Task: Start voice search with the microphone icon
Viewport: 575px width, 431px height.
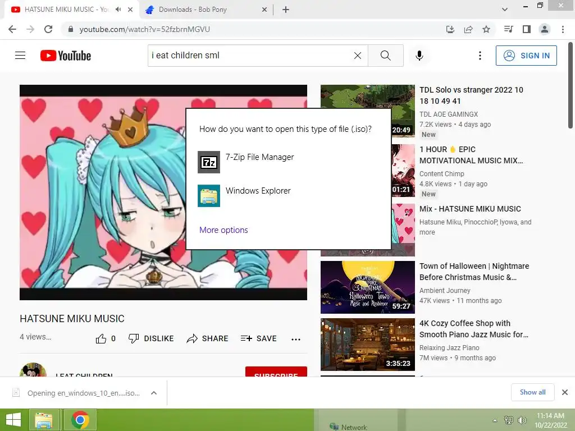Action: (419, 56)
